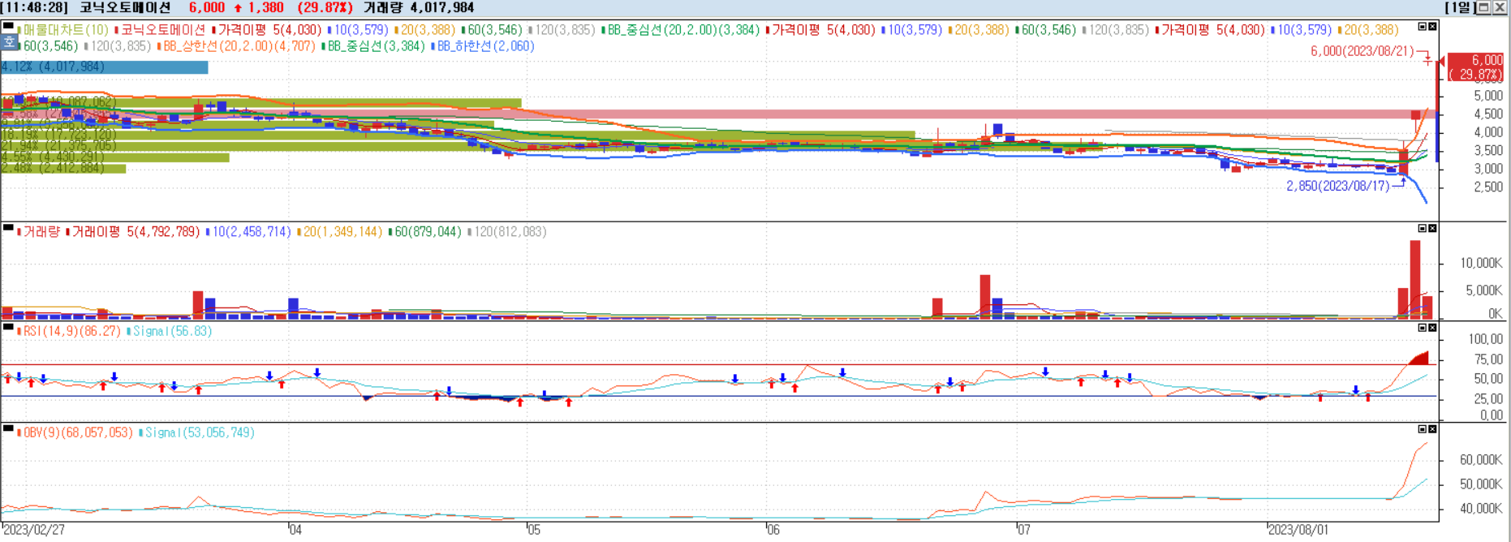The width and height of the screenshot is (1511, 542).
Task: Close the price chart panel
Action: coord(1432,27)
